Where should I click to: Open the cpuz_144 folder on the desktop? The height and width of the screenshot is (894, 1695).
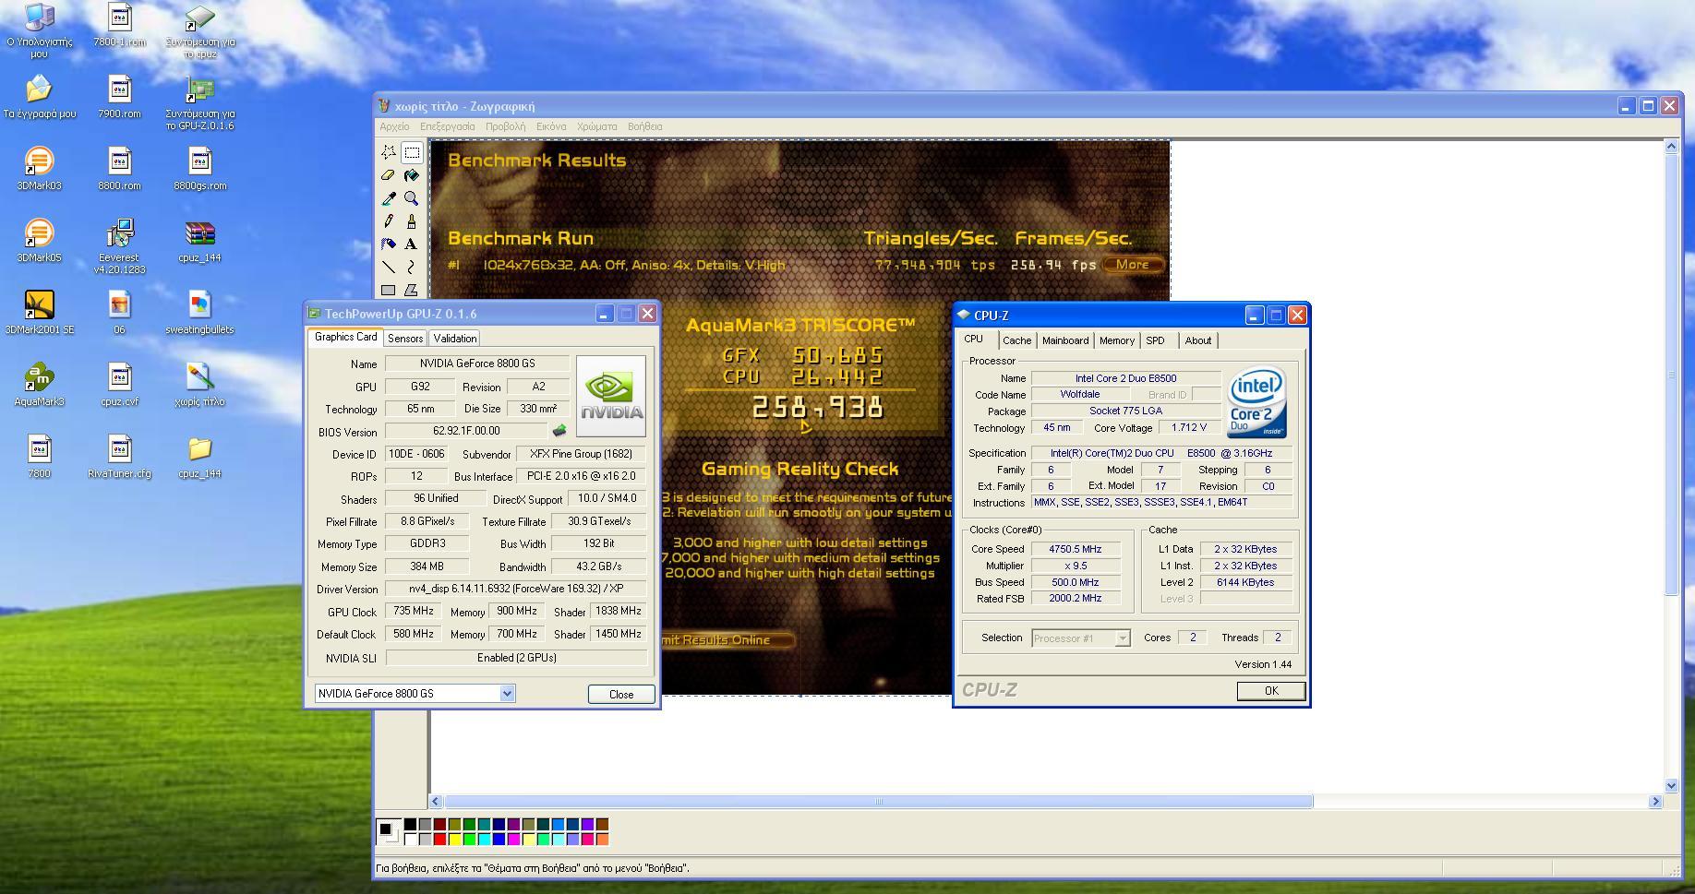click(x=199, y=457)
